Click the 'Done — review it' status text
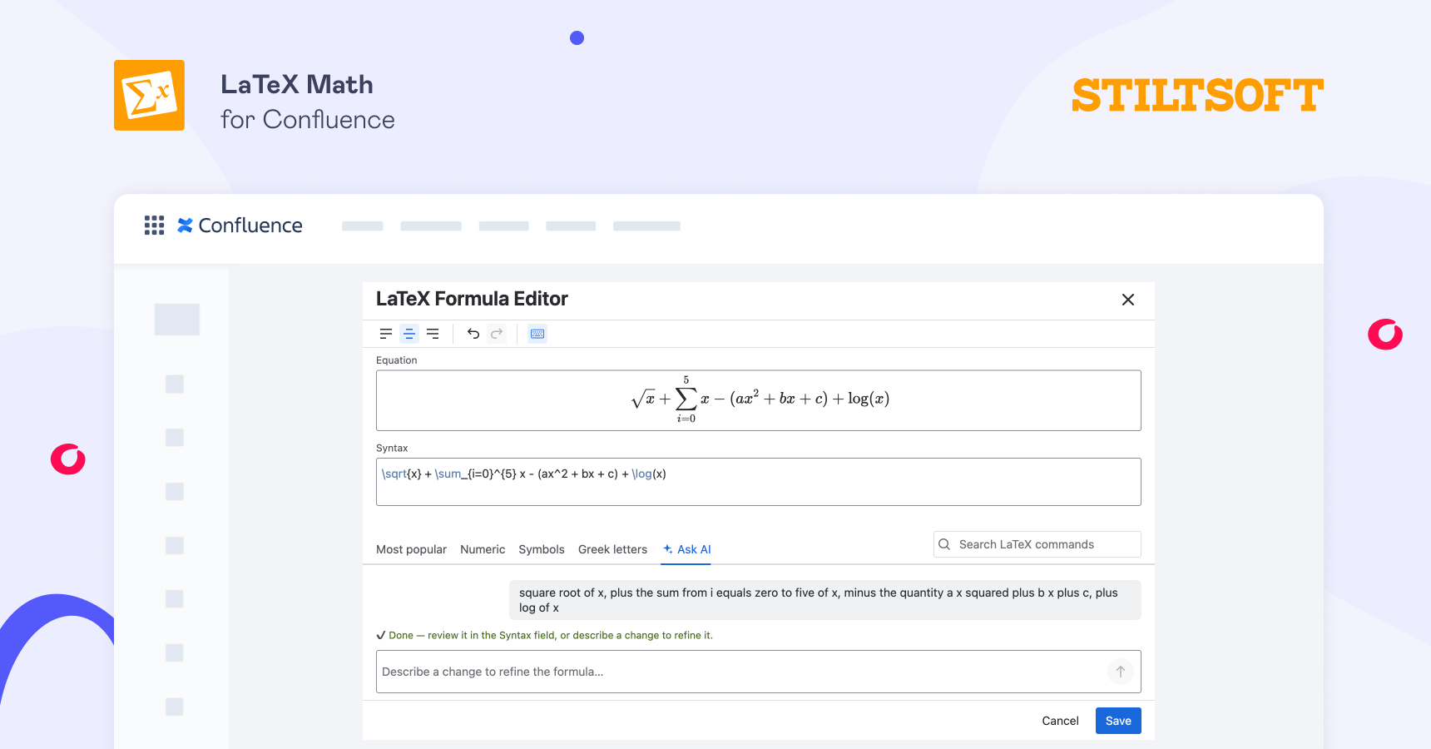This screenshot has width=1431, height=749. [545, 635]
